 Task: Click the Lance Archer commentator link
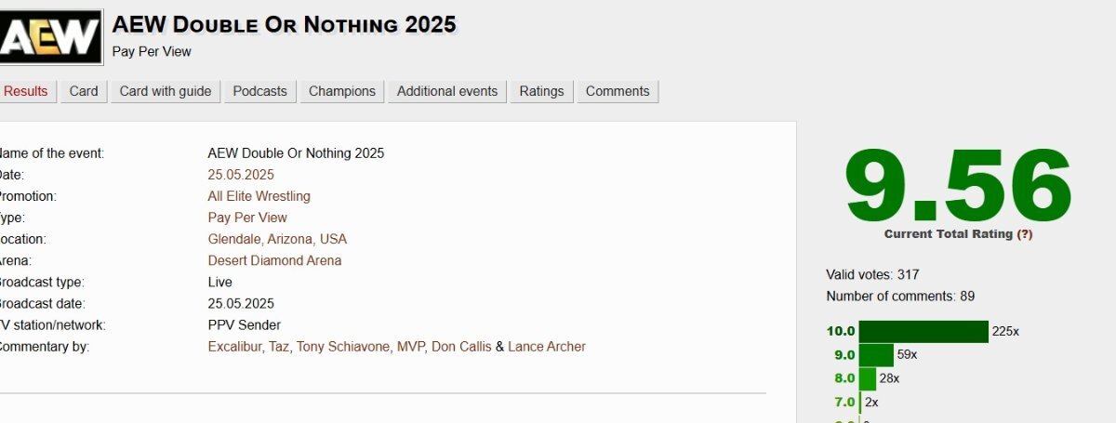[547, 347]
